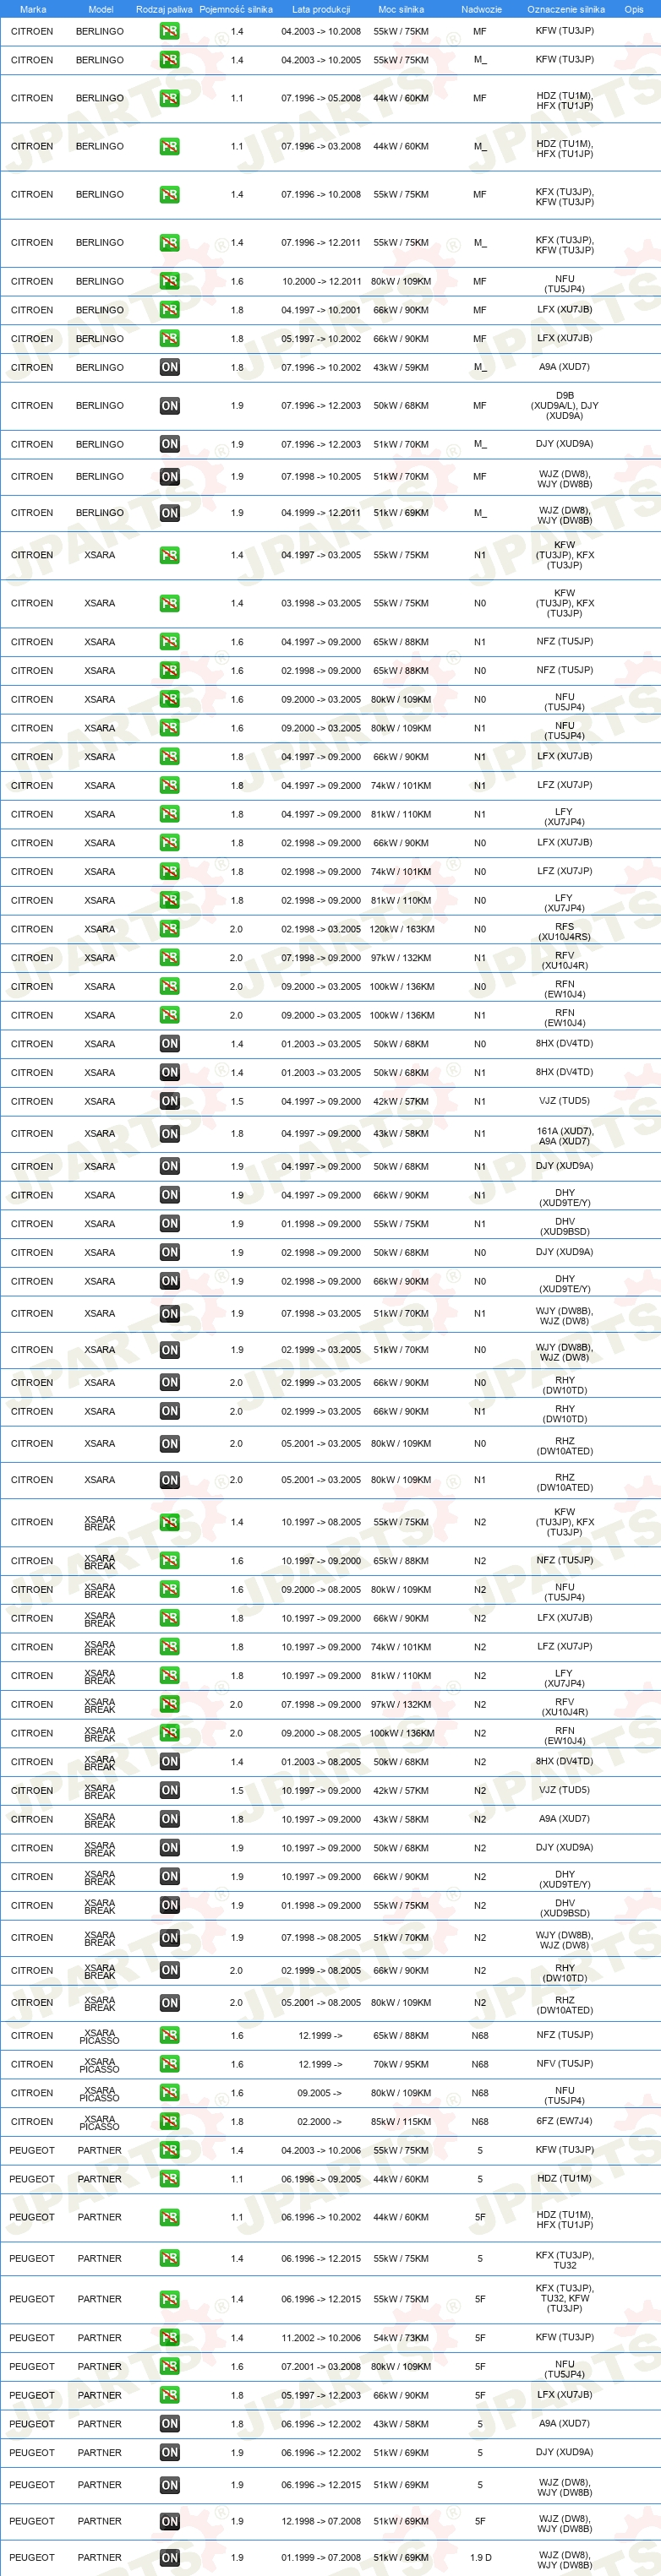Click the ON icon in Xsara 161A (XUD7) row
Image resolution: width=661 pixels, height=2576 pixels.
[169, 1134]
